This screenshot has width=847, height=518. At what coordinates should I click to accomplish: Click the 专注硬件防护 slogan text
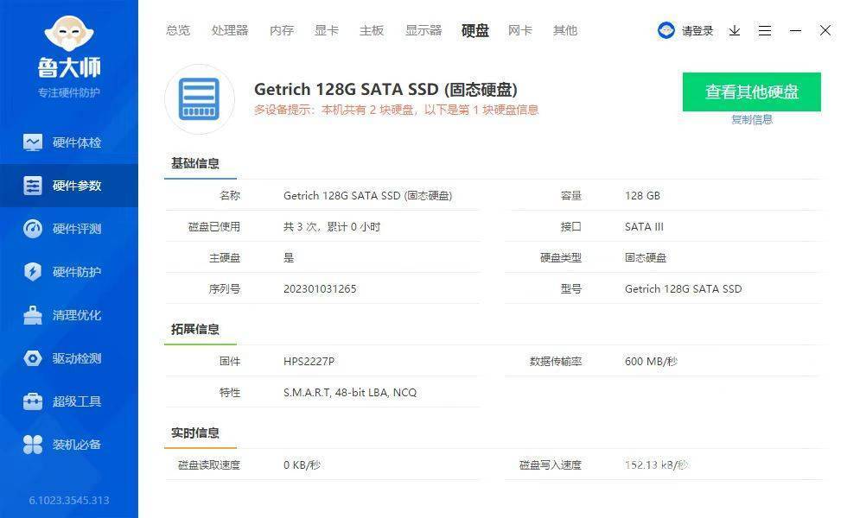pos(68,93)
